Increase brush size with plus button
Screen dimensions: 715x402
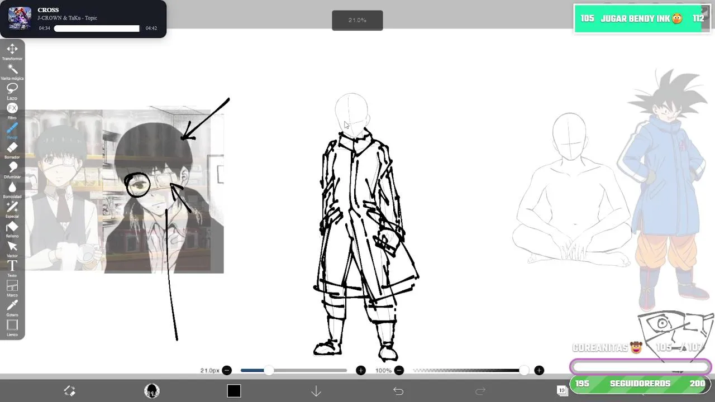(361, 370)
